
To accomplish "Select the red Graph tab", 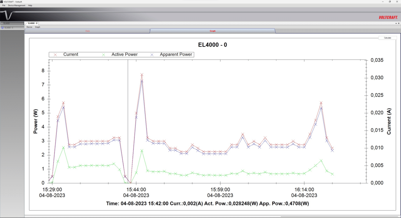I will [213, 31].
